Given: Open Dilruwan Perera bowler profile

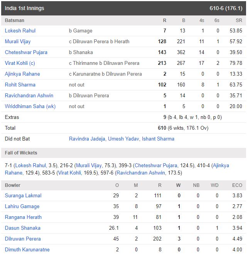Looking at the screenshot, I should click(x=23, y=239).
